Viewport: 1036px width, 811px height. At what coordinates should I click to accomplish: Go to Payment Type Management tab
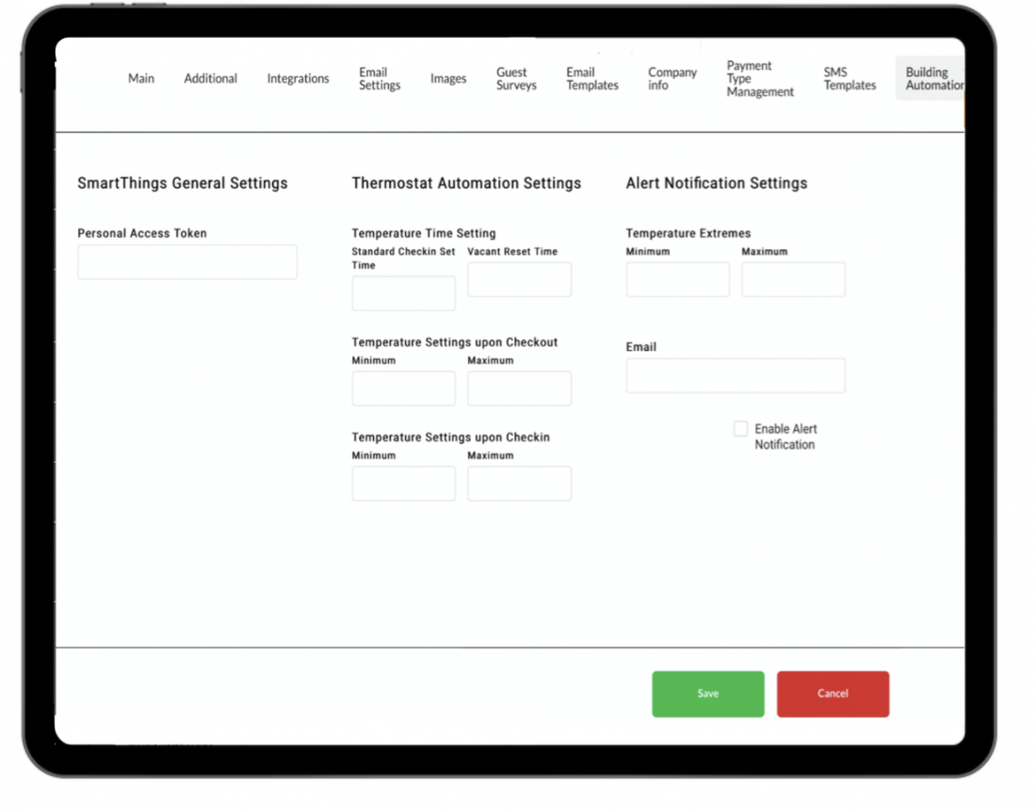click(x=760, y=79)
